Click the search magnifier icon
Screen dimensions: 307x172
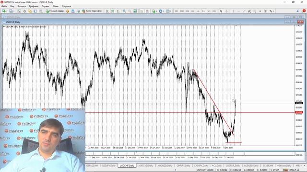(297, 11)
